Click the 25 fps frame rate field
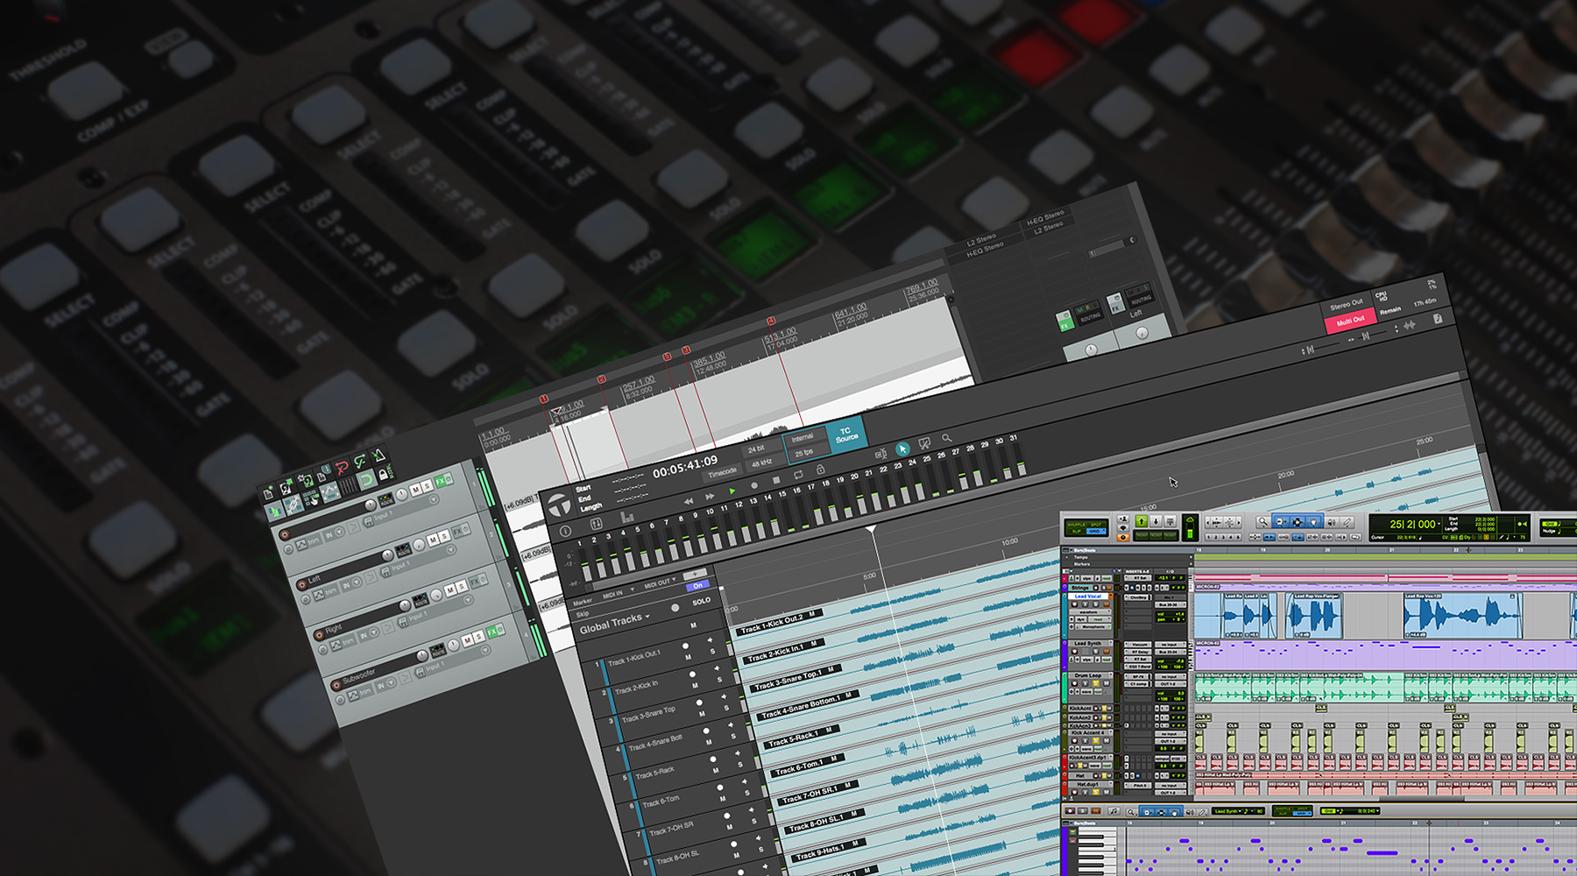The height and width of the screenshot is (876, 1577). tap(805, 453)
